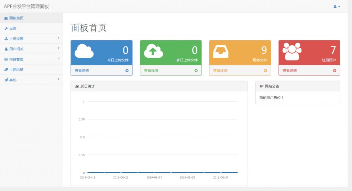Image resolution: width=352 pixels, height=191 pixels.
Task: Click the arrow circle icon in blue card footer
Action: click(x=127, y=70)
